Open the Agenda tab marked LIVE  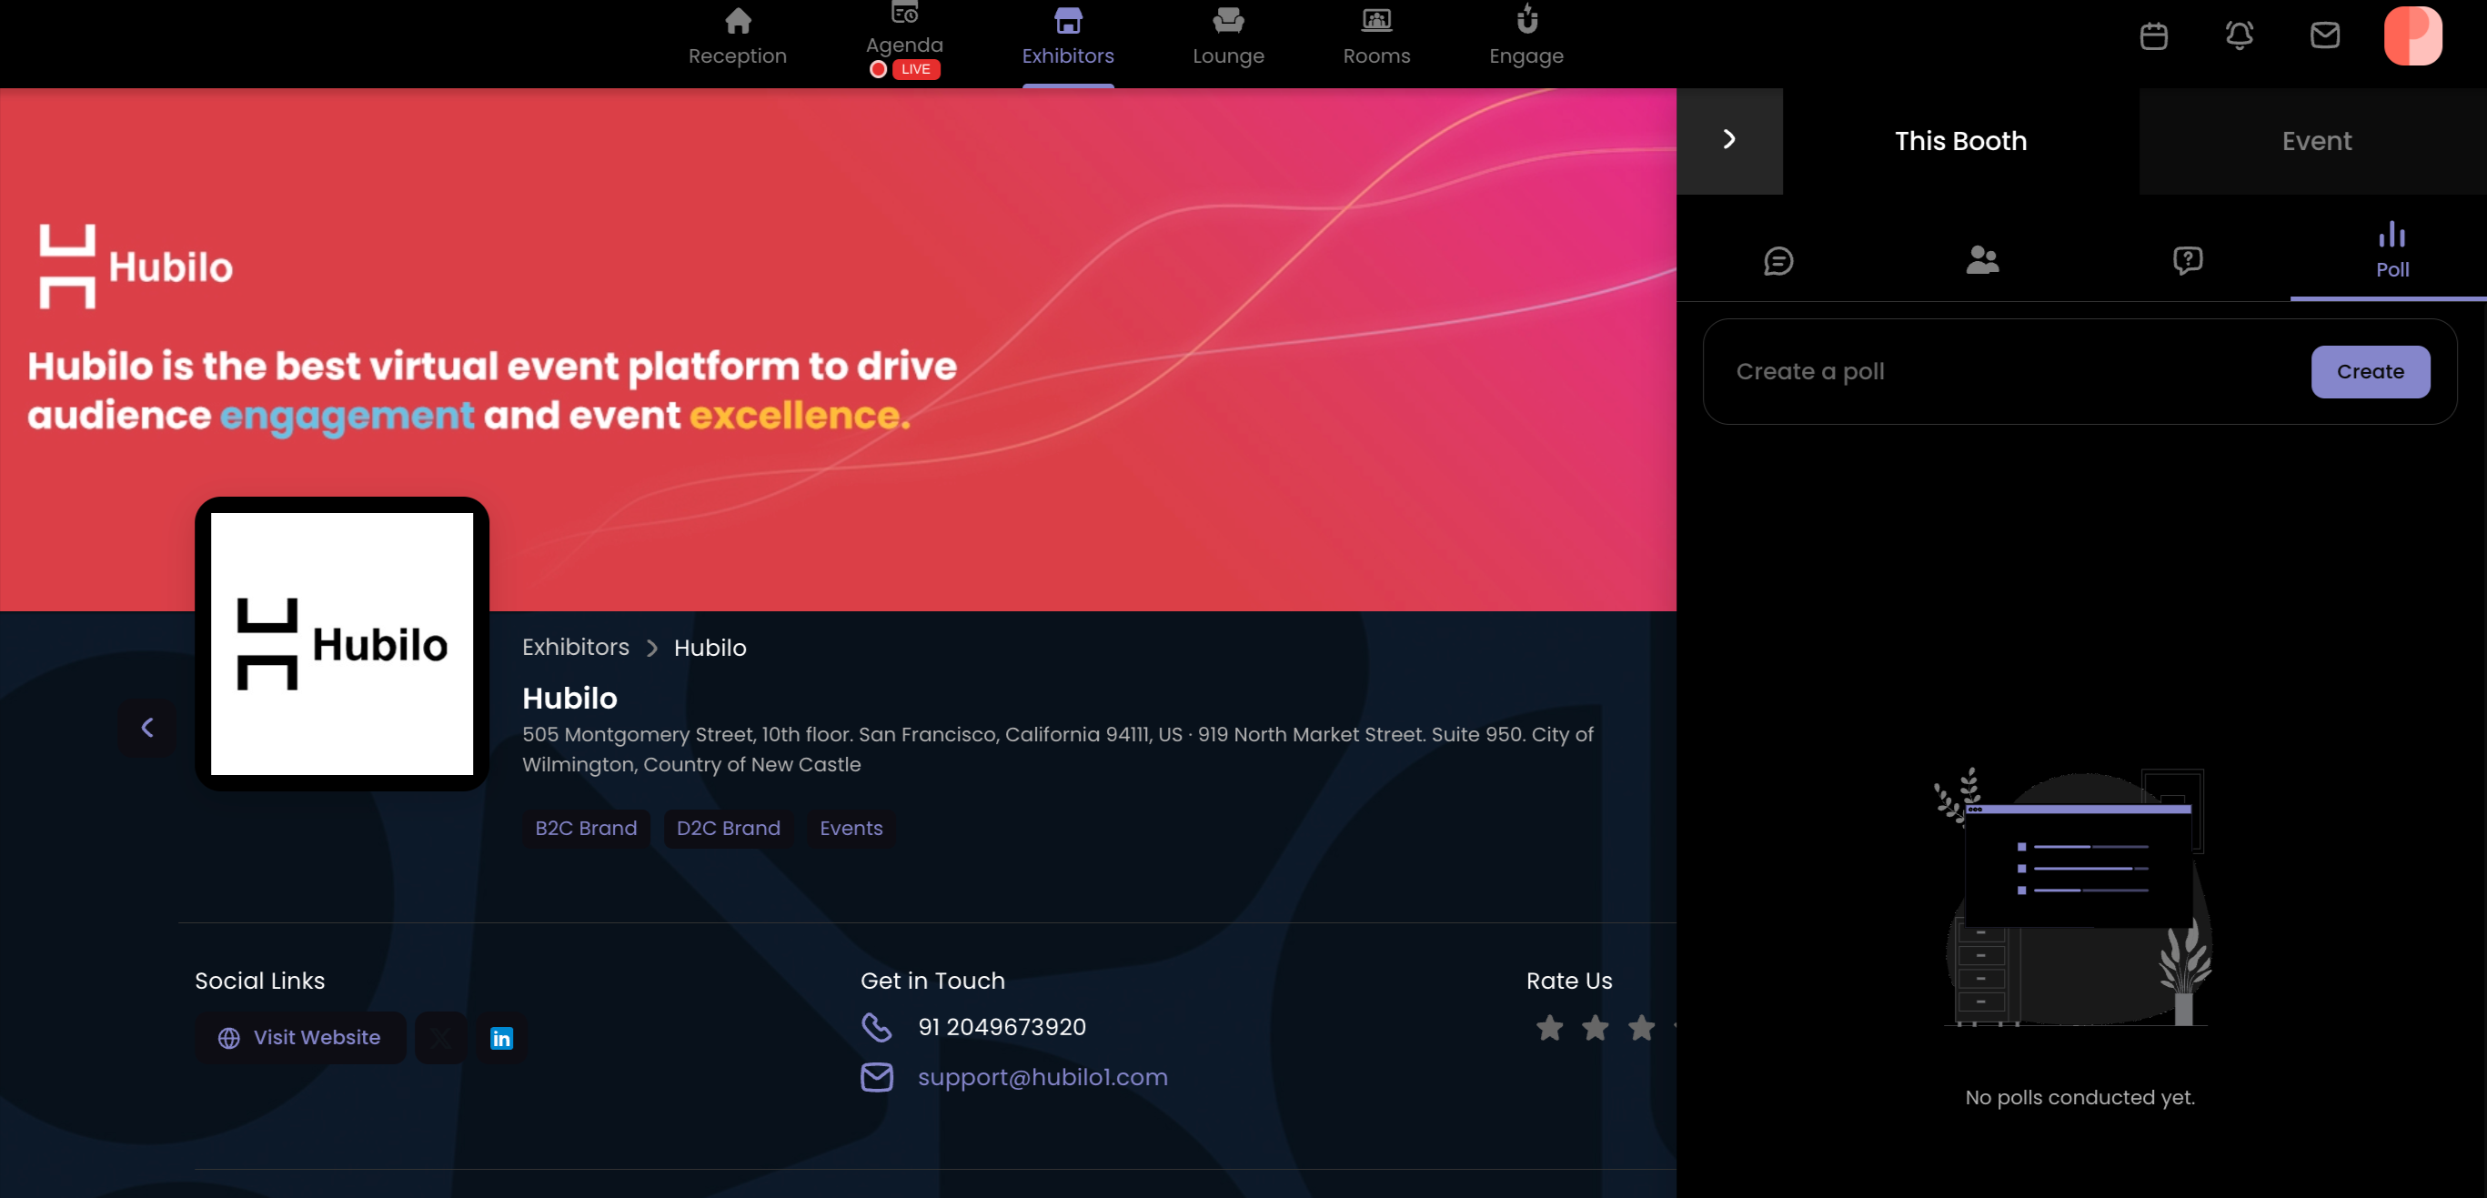click(904, 41)
